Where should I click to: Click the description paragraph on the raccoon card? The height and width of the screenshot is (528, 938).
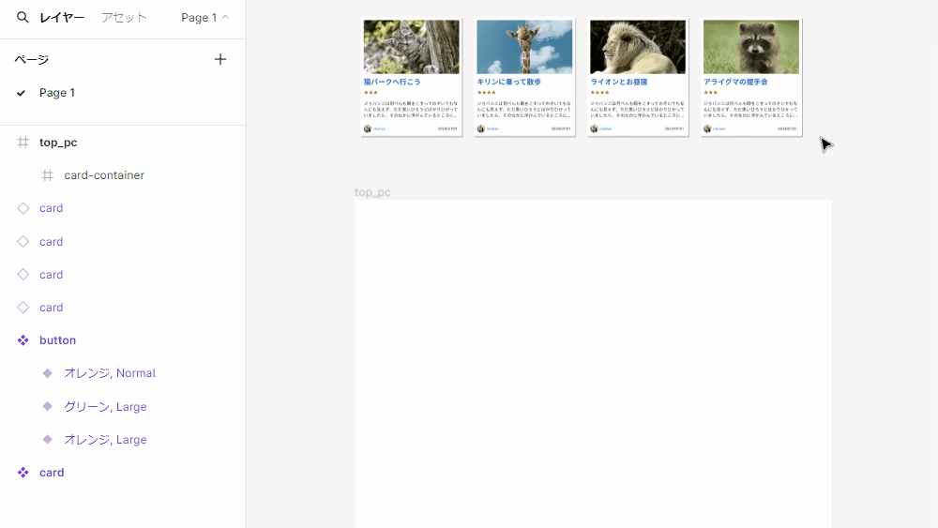[750, 109]
